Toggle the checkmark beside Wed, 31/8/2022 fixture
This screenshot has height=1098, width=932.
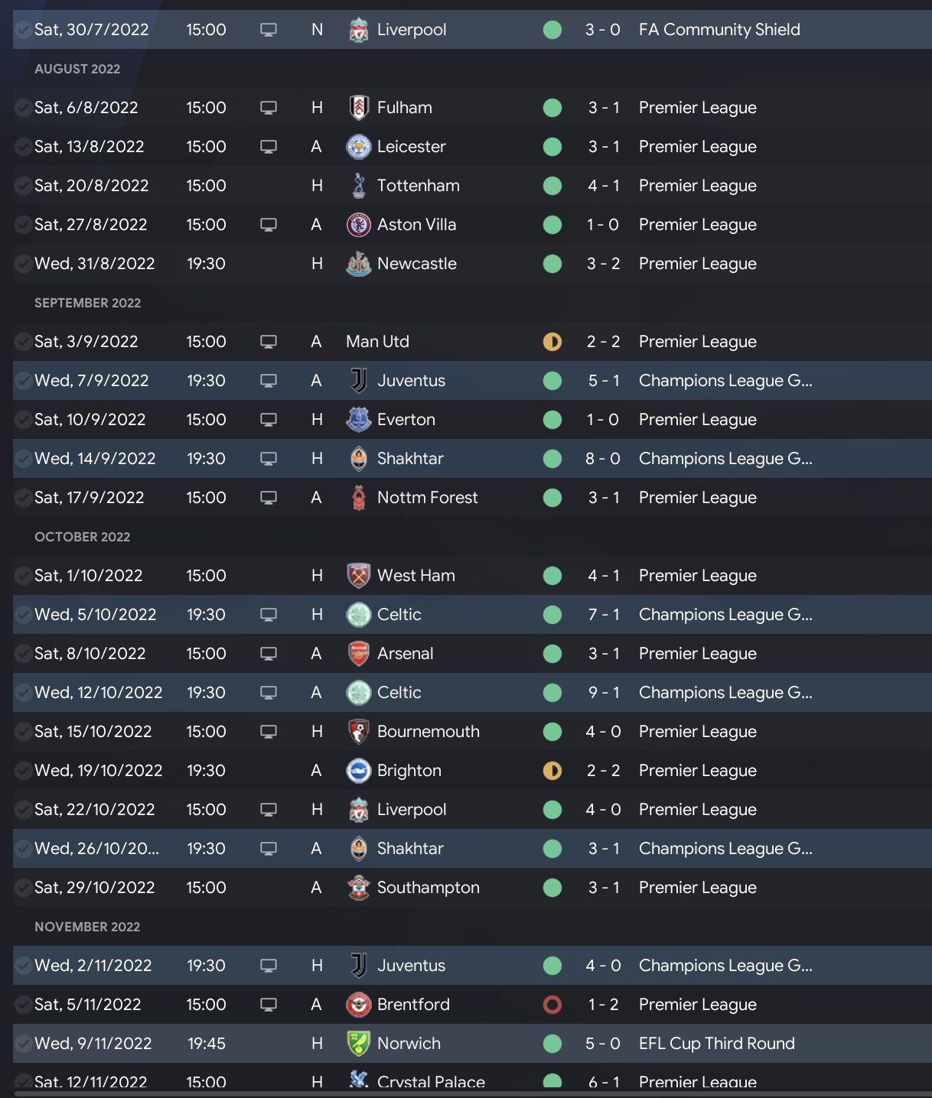point(23,264)
